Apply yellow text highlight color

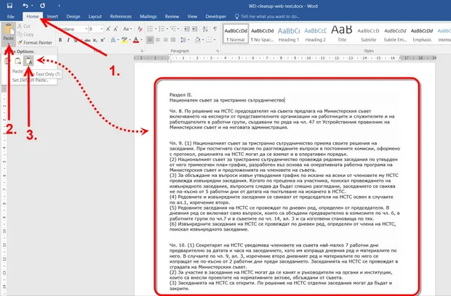pos(124,40)
